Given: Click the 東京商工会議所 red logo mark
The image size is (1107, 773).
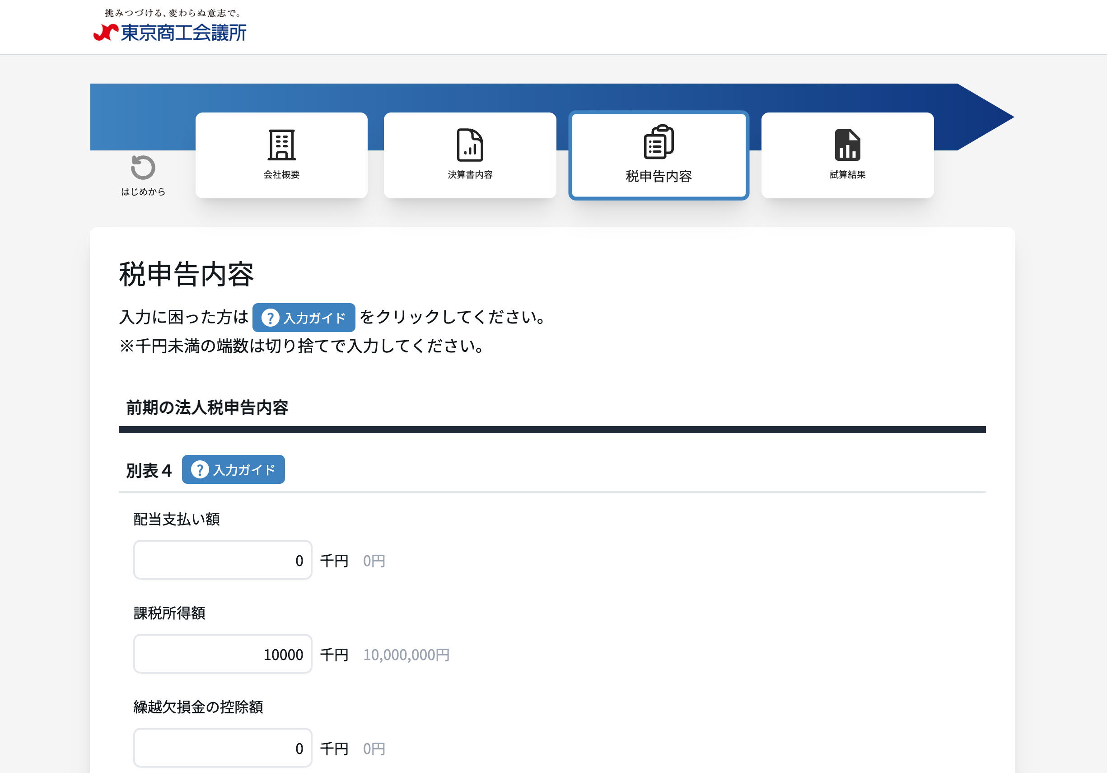Looking at the screenshot, I should click(106, 33).
